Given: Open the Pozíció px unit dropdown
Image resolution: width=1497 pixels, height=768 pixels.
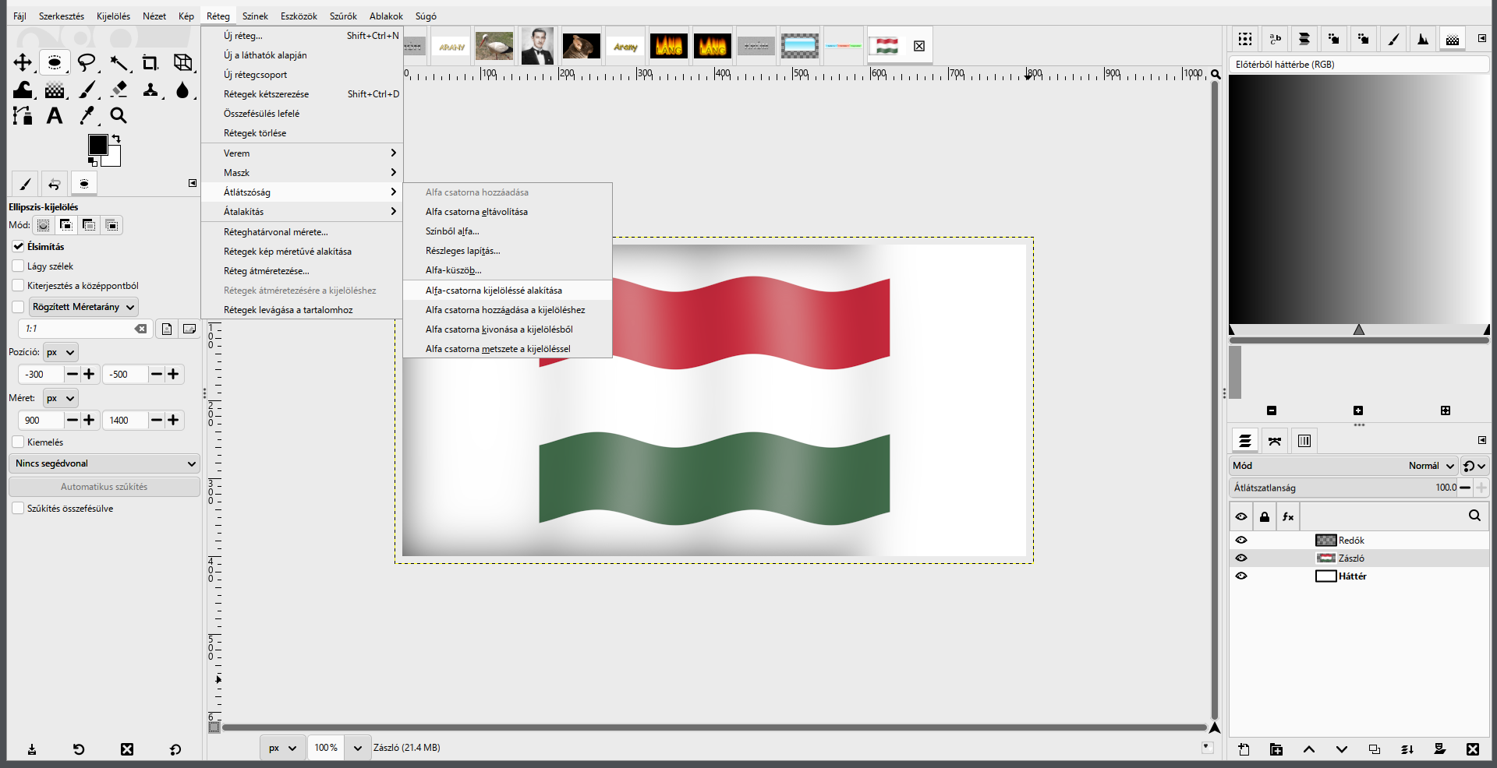Looking at the screenshot, I should coord(60,352).
